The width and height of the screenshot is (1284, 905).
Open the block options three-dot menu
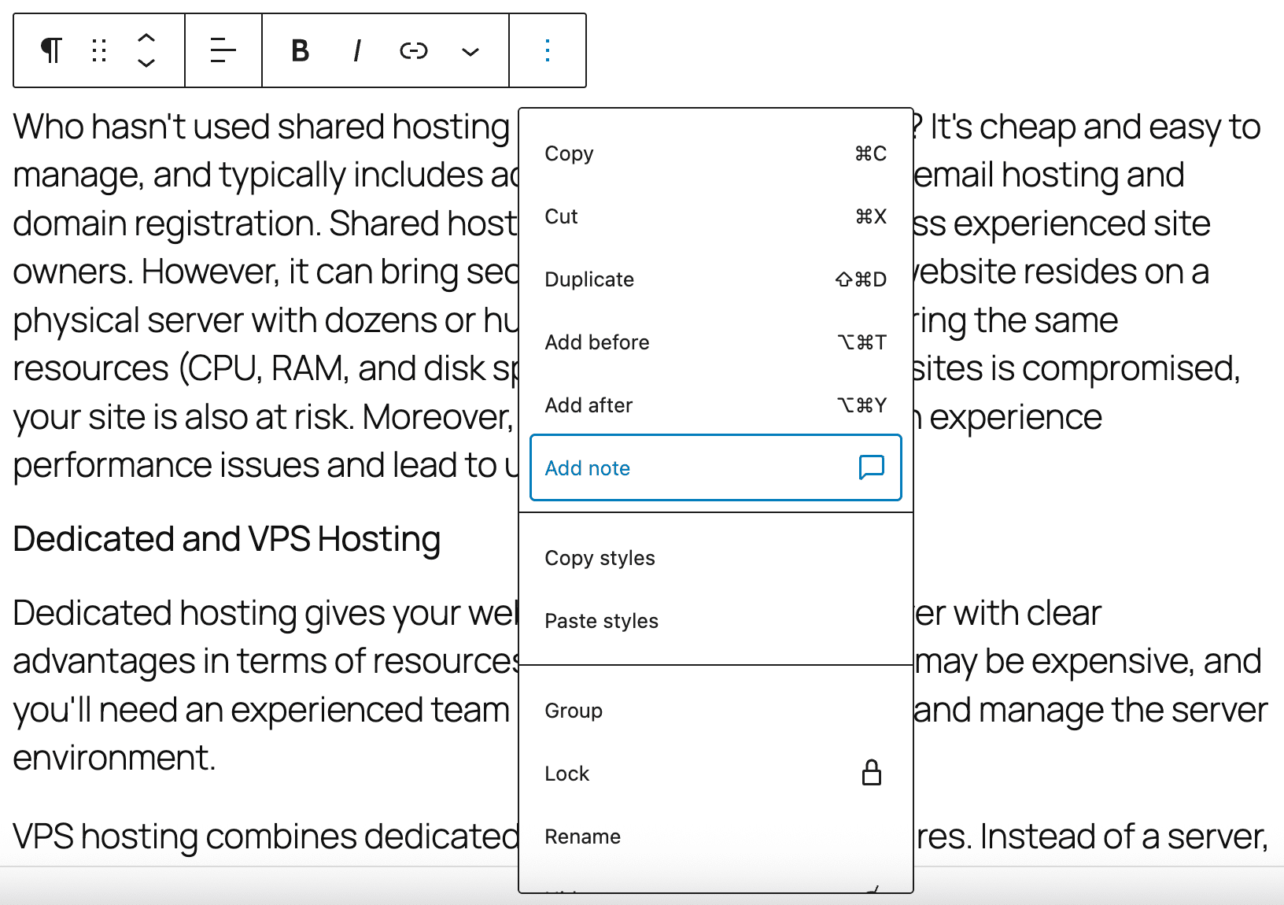click(547, 50)
